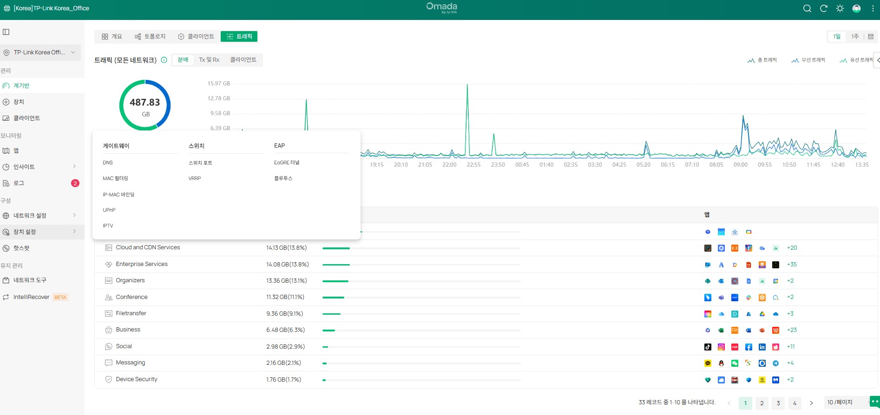The width and height of the screenshot is (880, 415).
Task: Toggle the light/dark theme sun icon
Action: [x=840, y=8]
